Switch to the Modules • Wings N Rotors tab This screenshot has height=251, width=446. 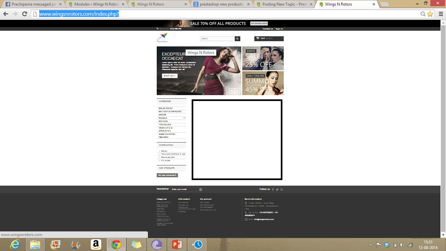96,4
